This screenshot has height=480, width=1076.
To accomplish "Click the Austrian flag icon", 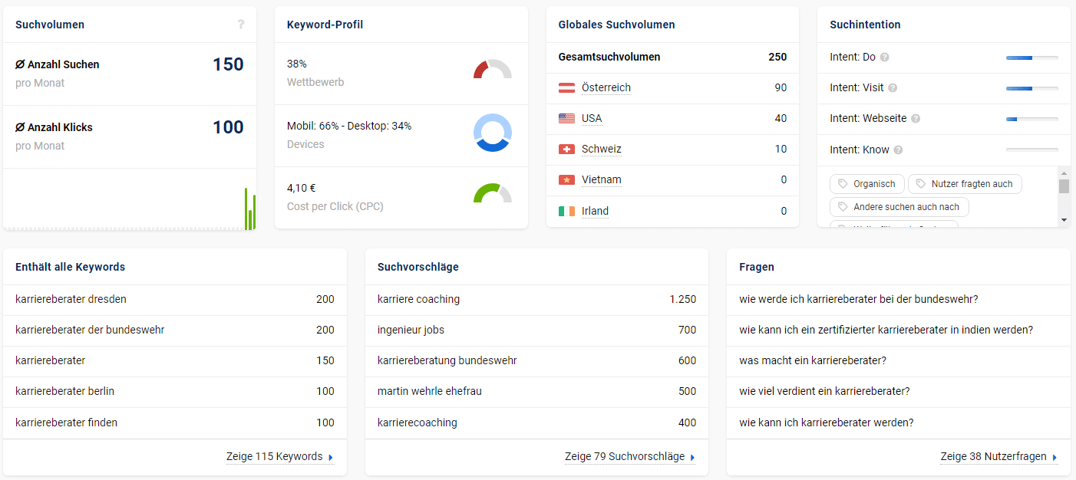I will click(x=566, y=88).
